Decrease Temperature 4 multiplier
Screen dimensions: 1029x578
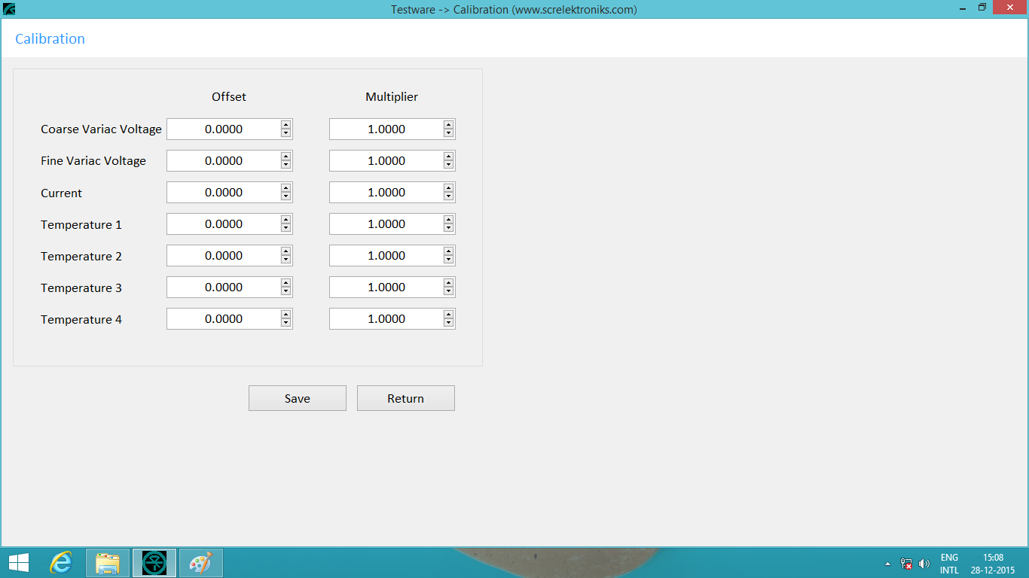448,323
